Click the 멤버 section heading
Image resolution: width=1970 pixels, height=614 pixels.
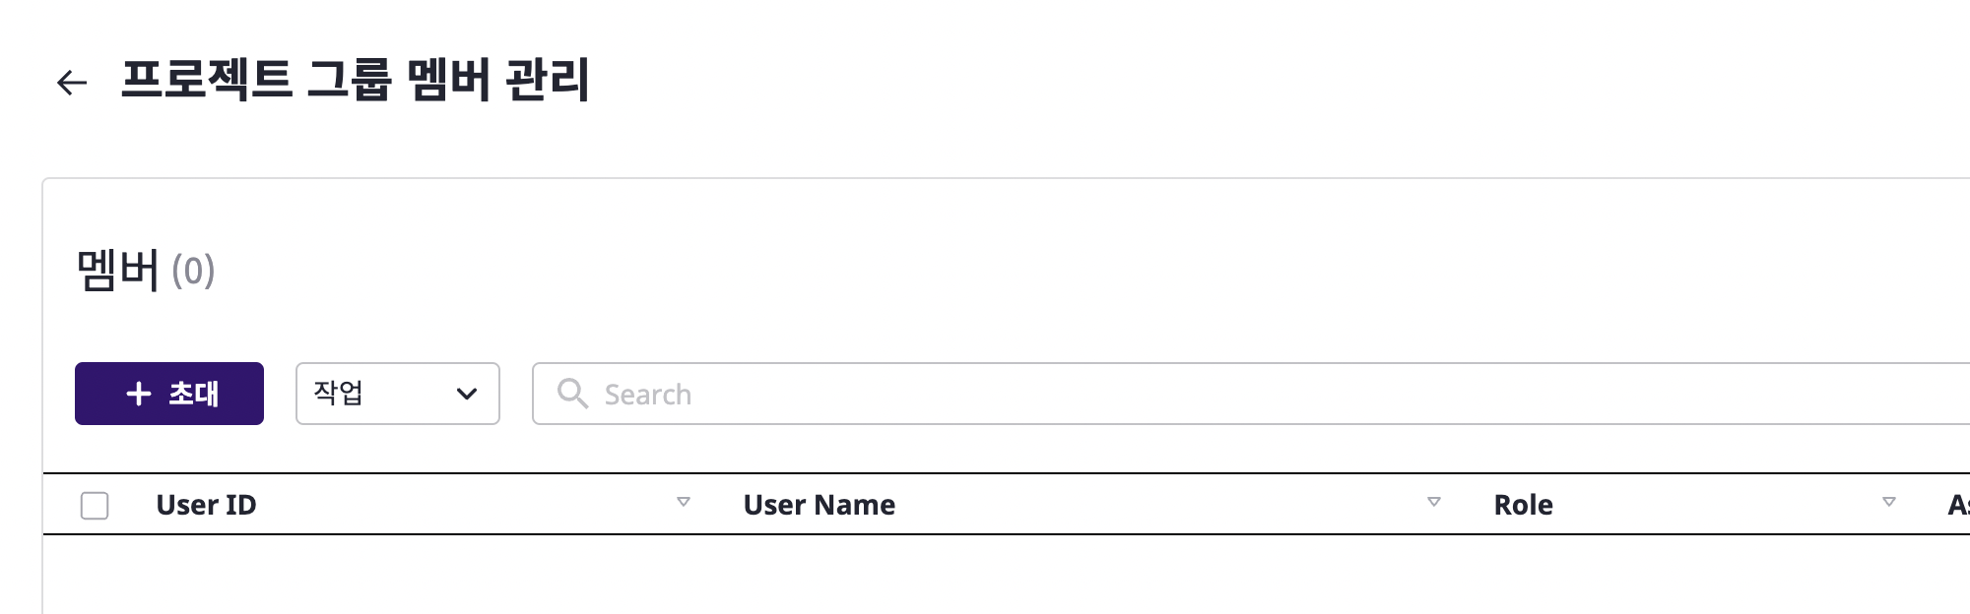tap(117, 271)
